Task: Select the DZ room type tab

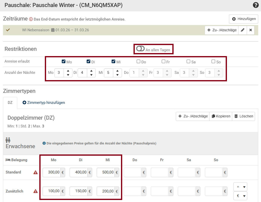Action: click(x=10, y=103)
